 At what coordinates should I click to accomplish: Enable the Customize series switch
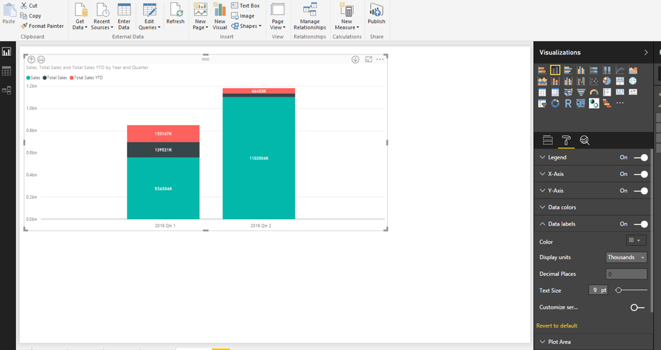(x=637, y=307)
